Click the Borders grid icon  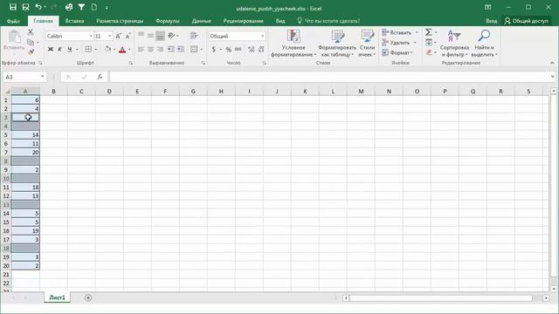pos(88,49)
